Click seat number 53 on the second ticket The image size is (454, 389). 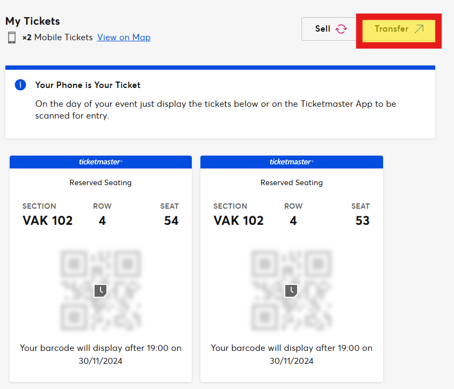click(362, 221)
